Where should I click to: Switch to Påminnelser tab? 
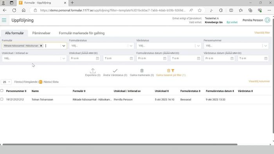pos(41,33)
